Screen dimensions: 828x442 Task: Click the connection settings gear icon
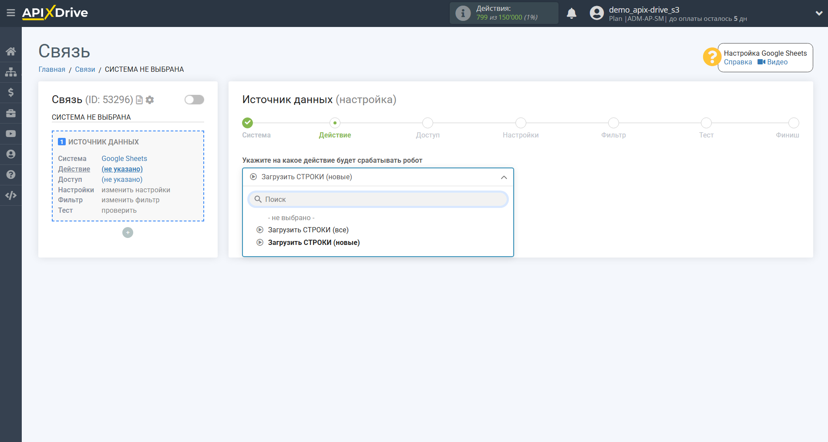[x=150, y=100]
